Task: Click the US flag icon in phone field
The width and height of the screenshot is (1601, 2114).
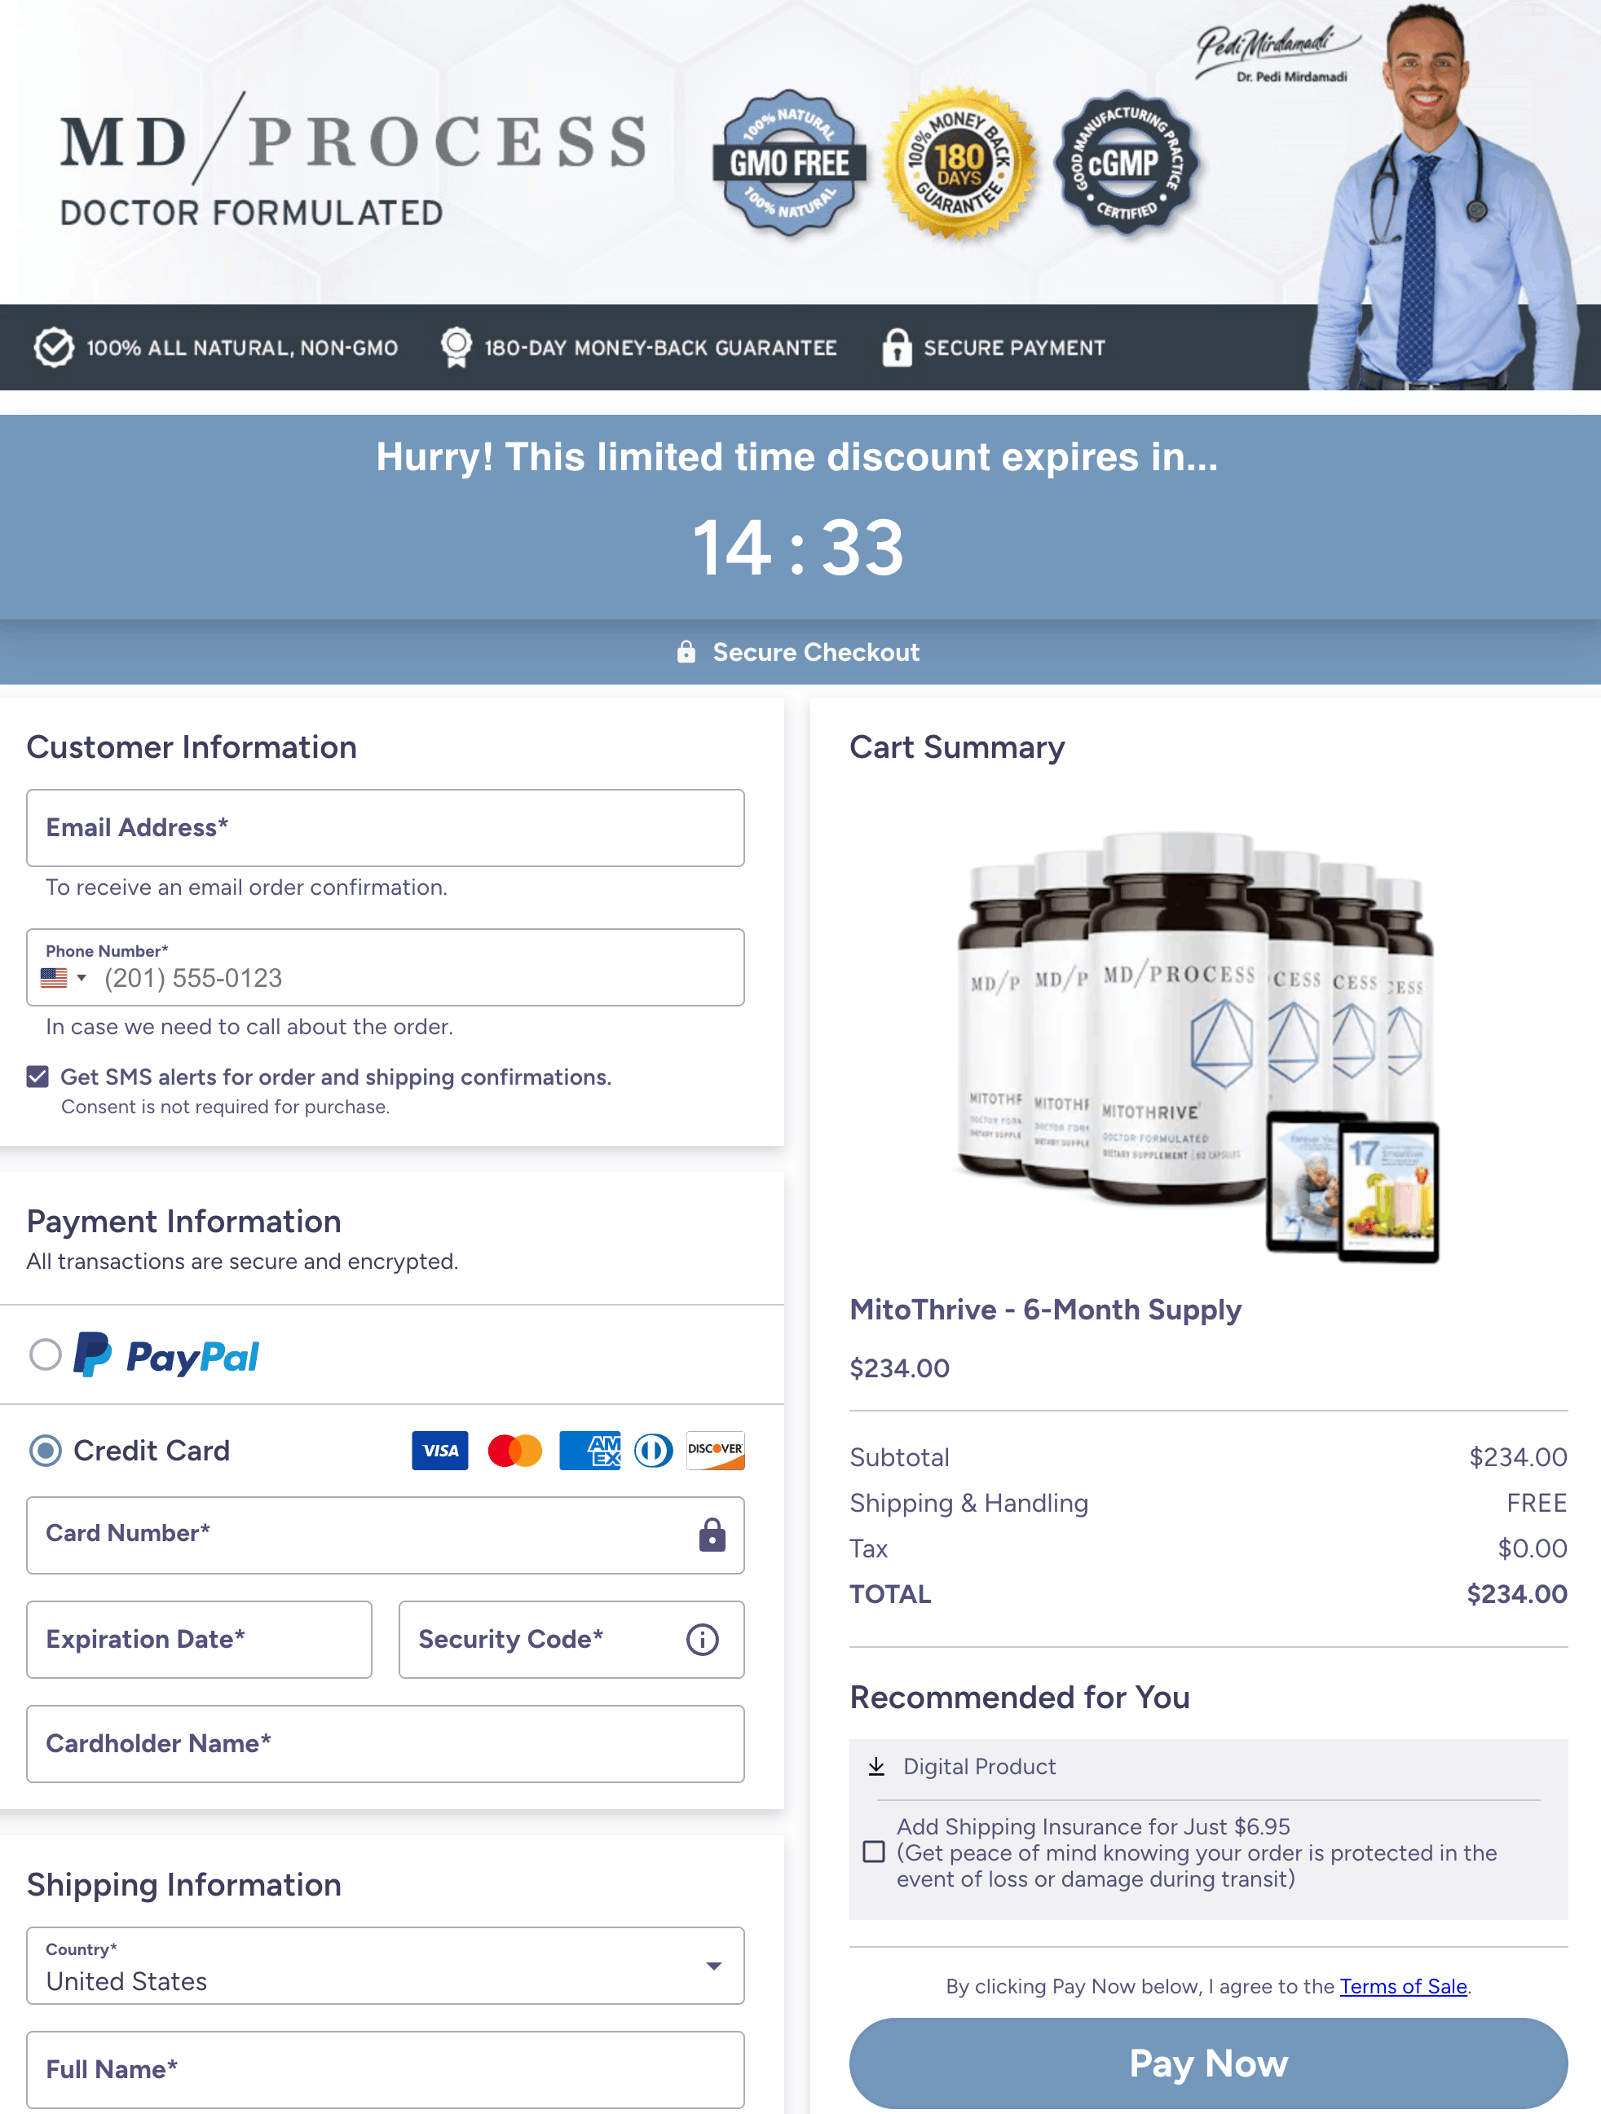Action: click(55, 978)
